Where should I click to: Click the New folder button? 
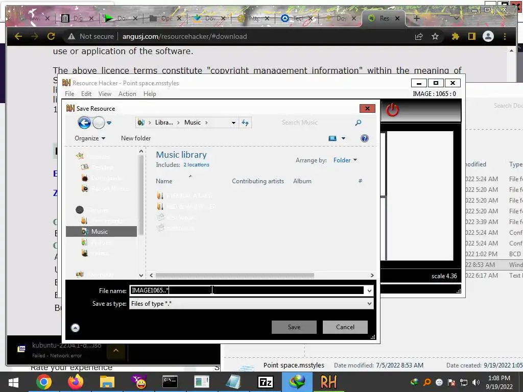[x=136, y=138]
